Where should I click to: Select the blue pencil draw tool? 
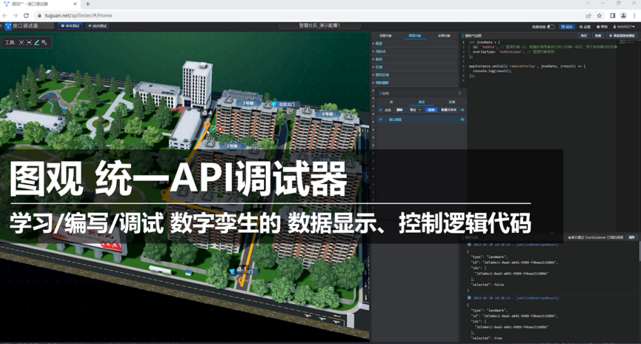(36, 42)
